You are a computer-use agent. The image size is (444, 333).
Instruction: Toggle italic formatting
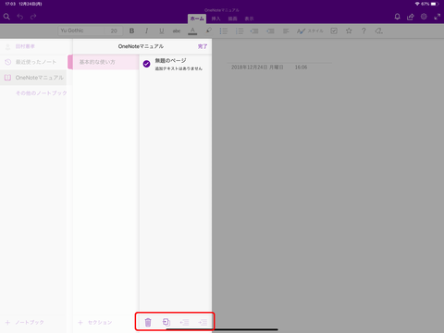pos(147,31)
